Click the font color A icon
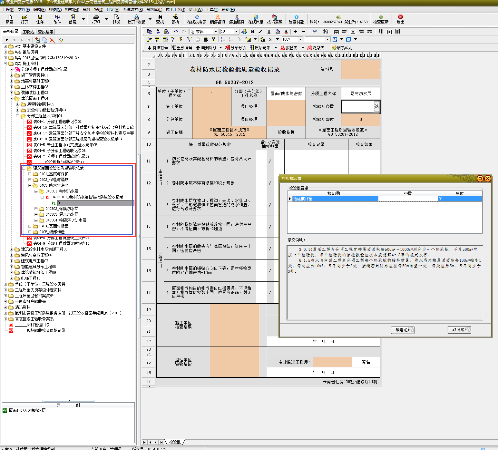 point(286,32)
